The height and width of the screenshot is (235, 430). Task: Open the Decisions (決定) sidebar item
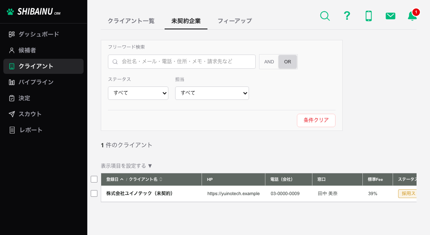pyautogui.click(x=43, y=98)
